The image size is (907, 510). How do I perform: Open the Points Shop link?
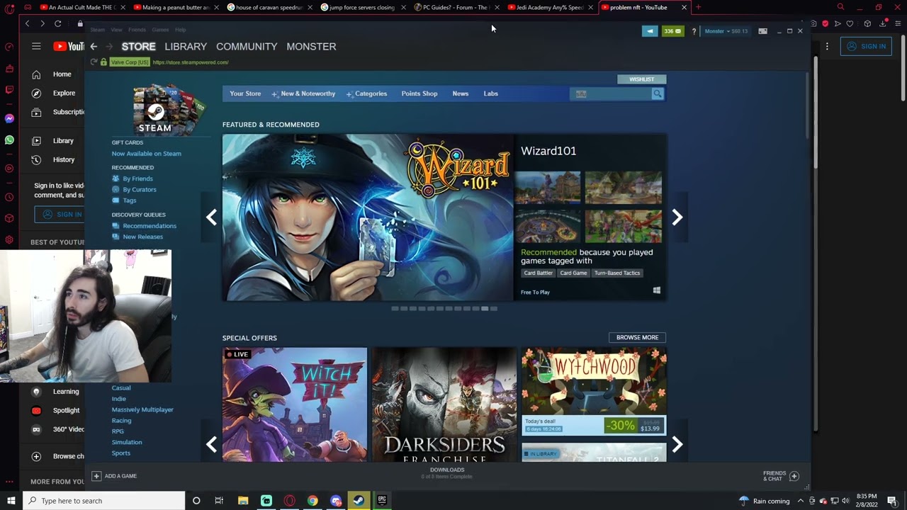point(419,93)
